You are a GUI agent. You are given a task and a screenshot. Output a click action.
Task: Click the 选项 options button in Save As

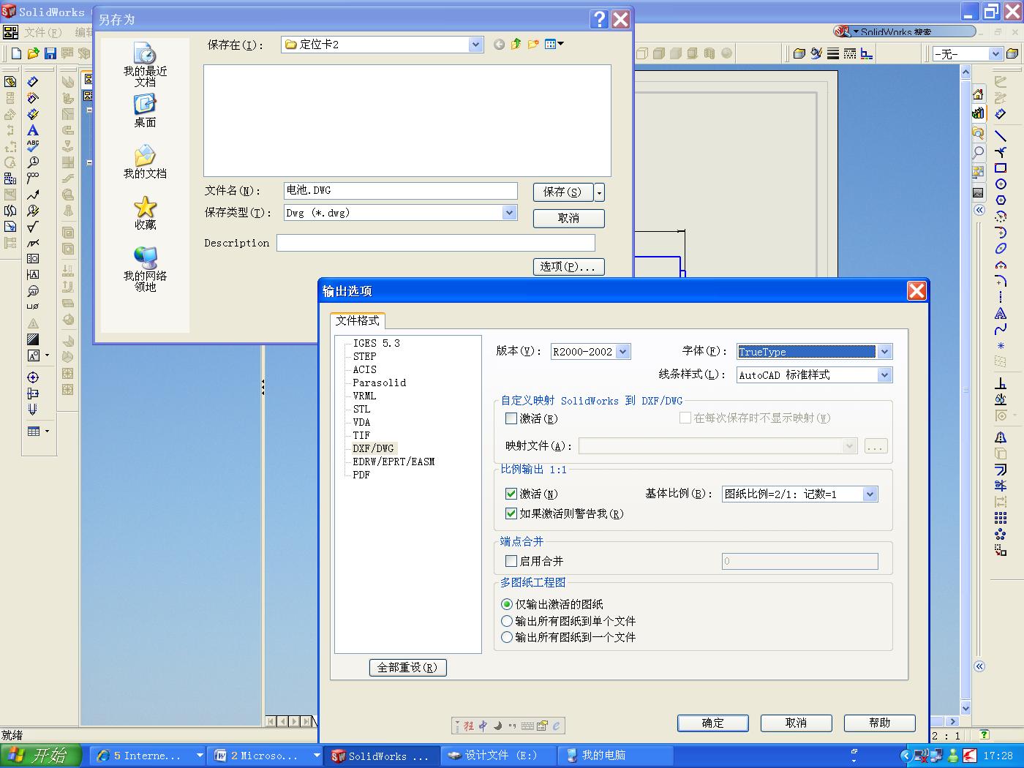(x=568, y=267)
